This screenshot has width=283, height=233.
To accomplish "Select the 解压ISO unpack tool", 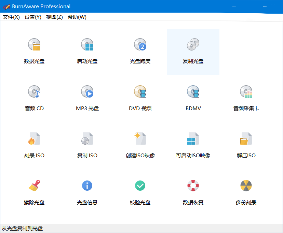I will click(246, 145).
